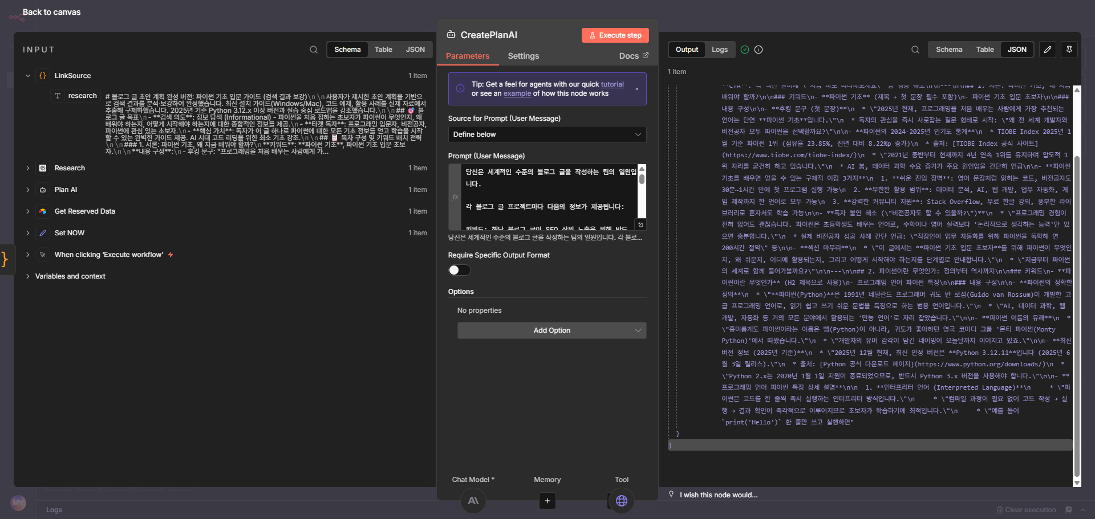Screen dimensions: 1095x519
Task: Click the lightbulb feedback icon
Action: click(x=671, y=495)
